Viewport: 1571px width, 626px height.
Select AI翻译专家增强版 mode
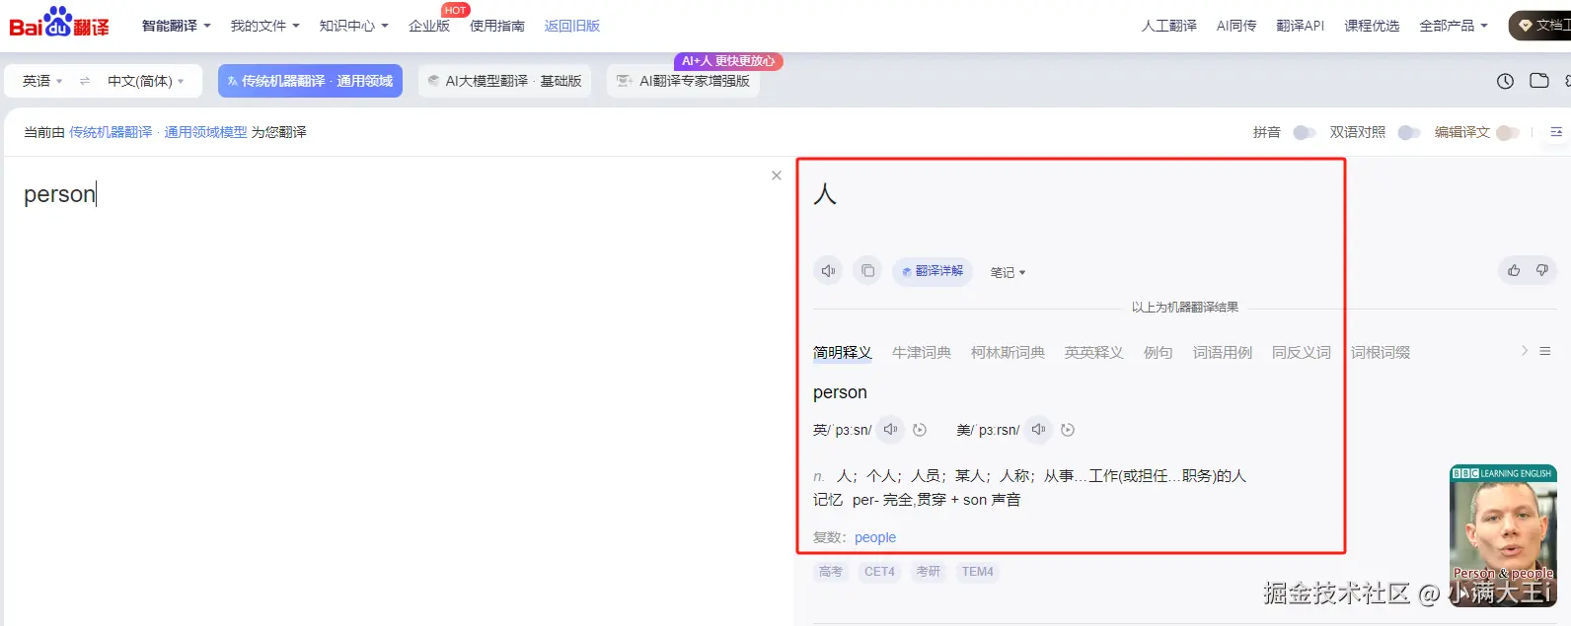click(683, 81)
